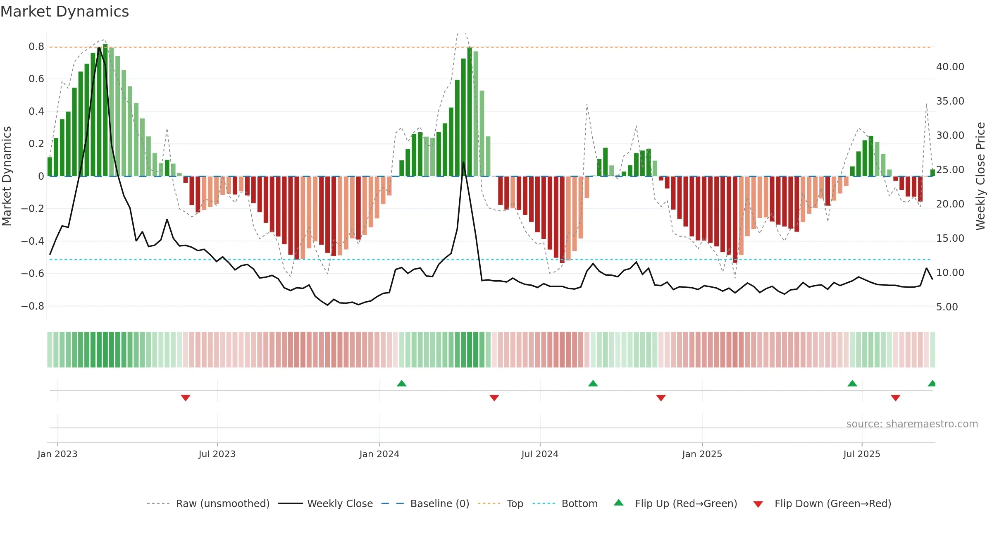Click the 5.00 right axis price label
Screen dimensions: 992x558
[x=947, y=307]
